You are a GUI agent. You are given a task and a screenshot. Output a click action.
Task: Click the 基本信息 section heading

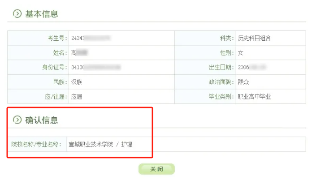[42, 14]
